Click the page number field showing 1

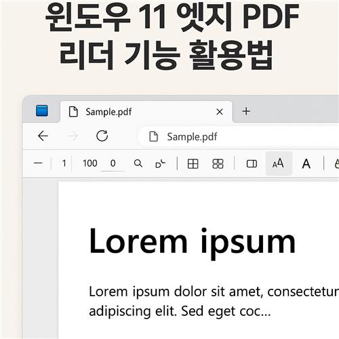tap(64, 163)
